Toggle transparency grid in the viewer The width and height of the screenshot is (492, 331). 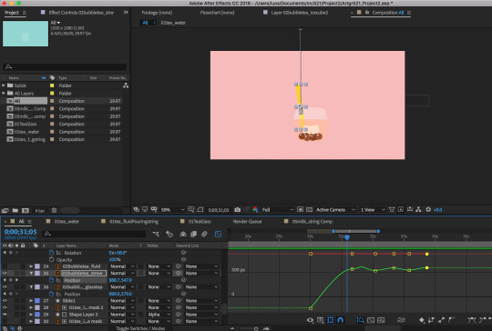309,209
